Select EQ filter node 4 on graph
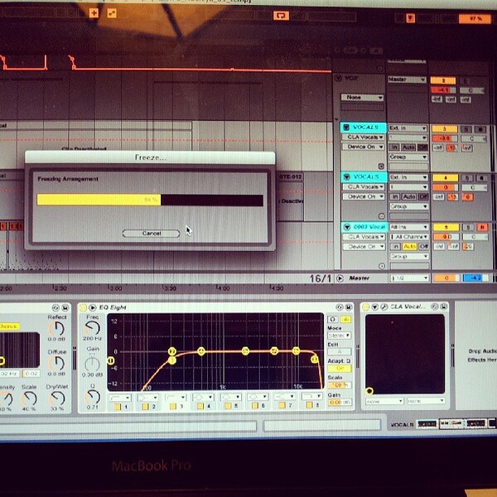 point(201,351)
